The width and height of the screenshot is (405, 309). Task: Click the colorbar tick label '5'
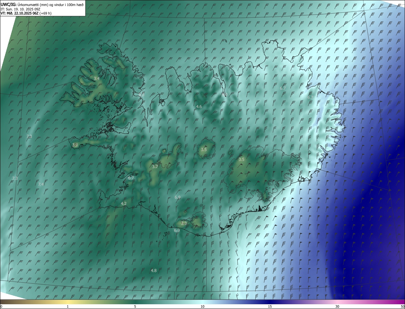[x=135, y=306]
